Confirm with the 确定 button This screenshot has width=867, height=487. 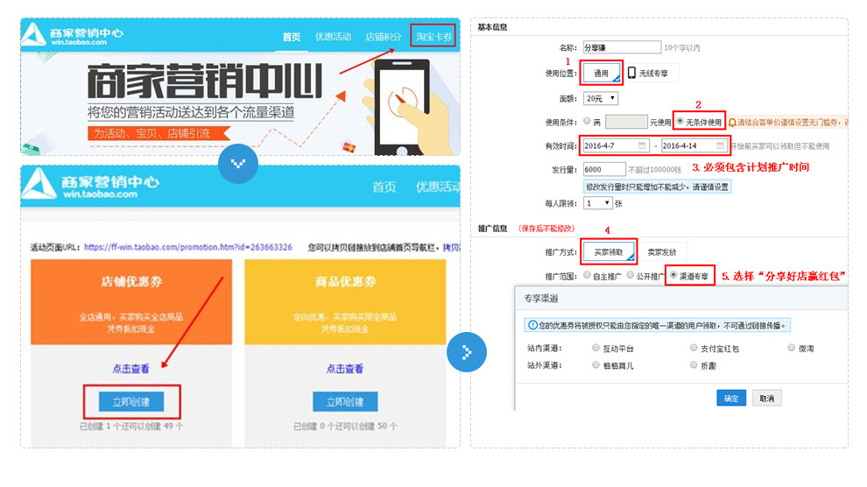pos(731,398)
